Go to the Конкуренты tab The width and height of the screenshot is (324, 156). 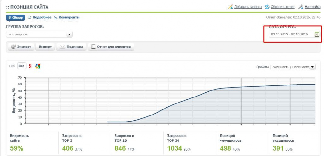coord(69,17)
